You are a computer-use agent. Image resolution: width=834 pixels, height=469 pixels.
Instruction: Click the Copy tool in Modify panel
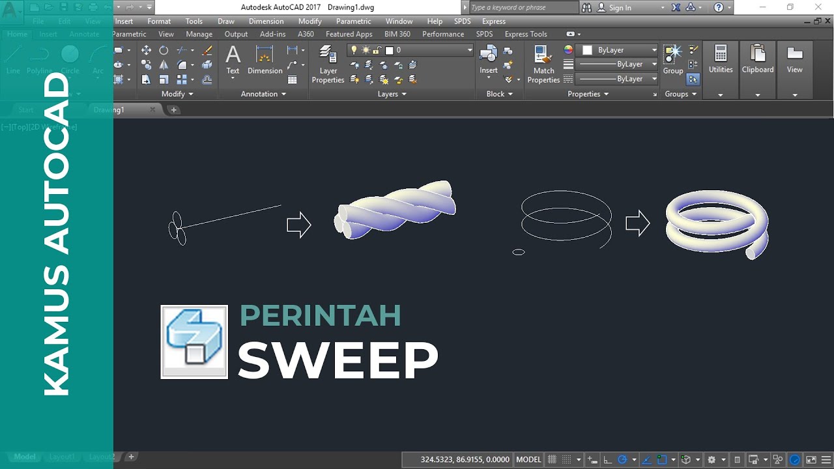click(146, 65)
